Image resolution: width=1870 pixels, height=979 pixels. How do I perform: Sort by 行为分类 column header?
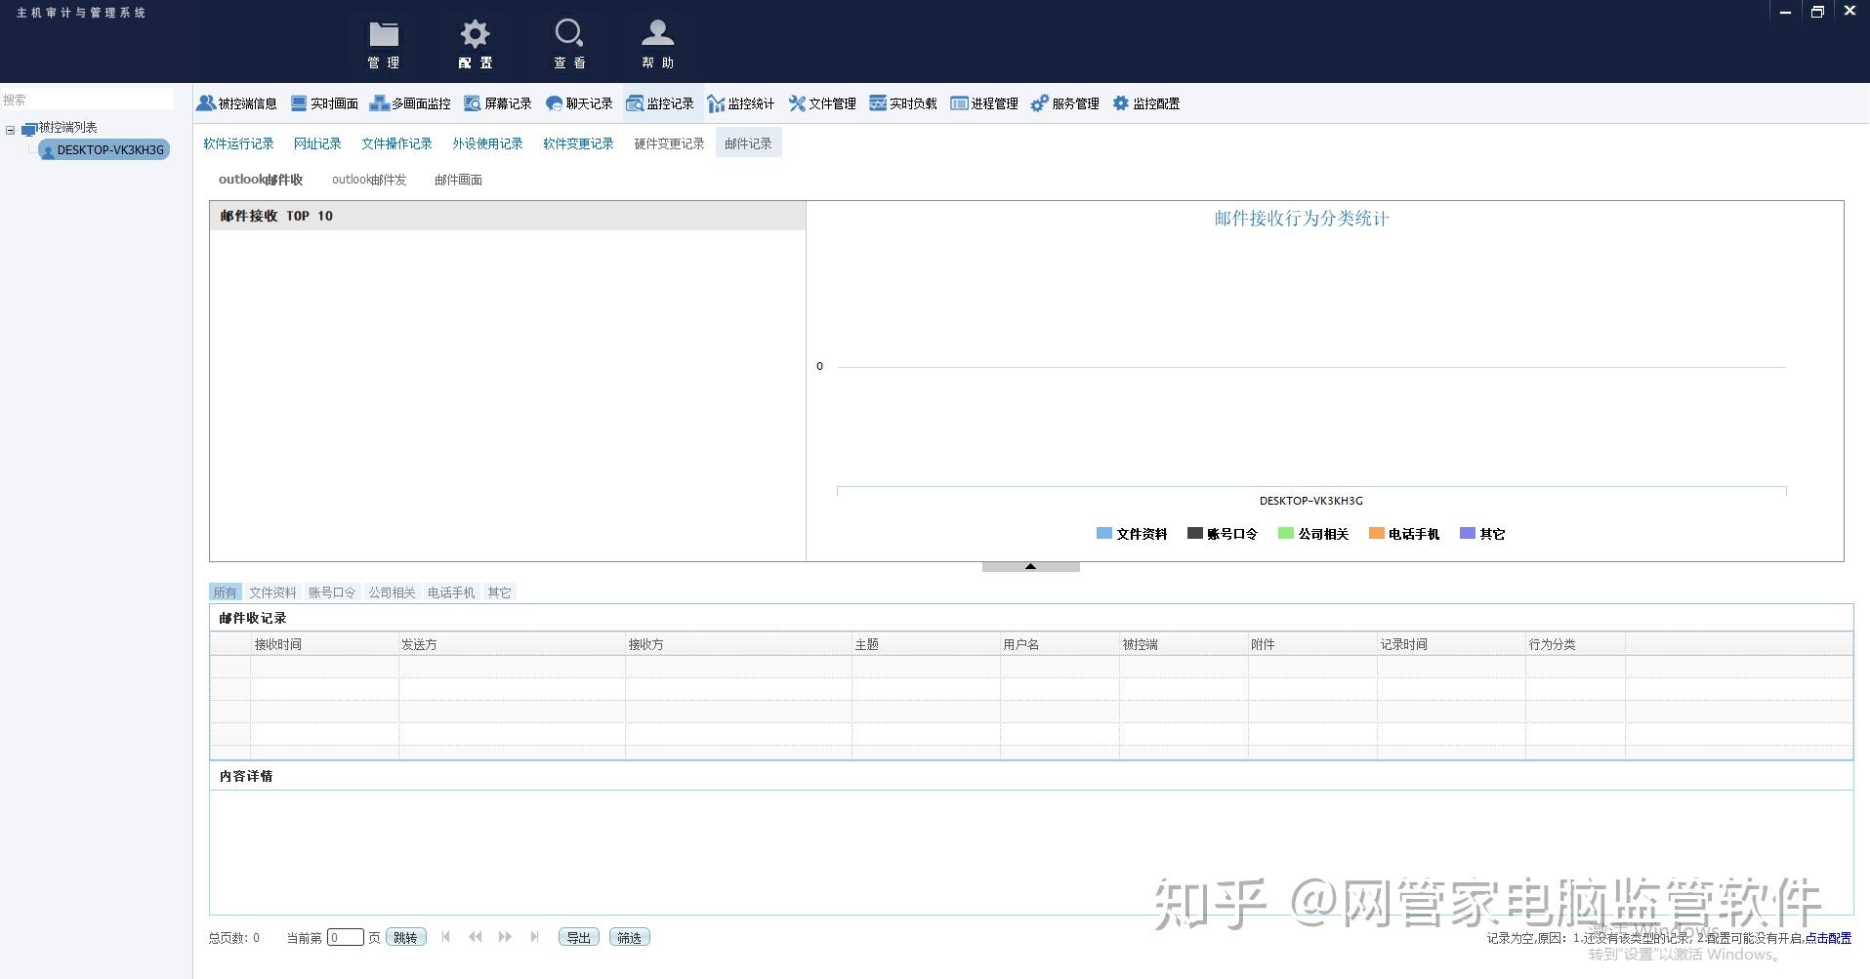click(x=1575, y=644)
